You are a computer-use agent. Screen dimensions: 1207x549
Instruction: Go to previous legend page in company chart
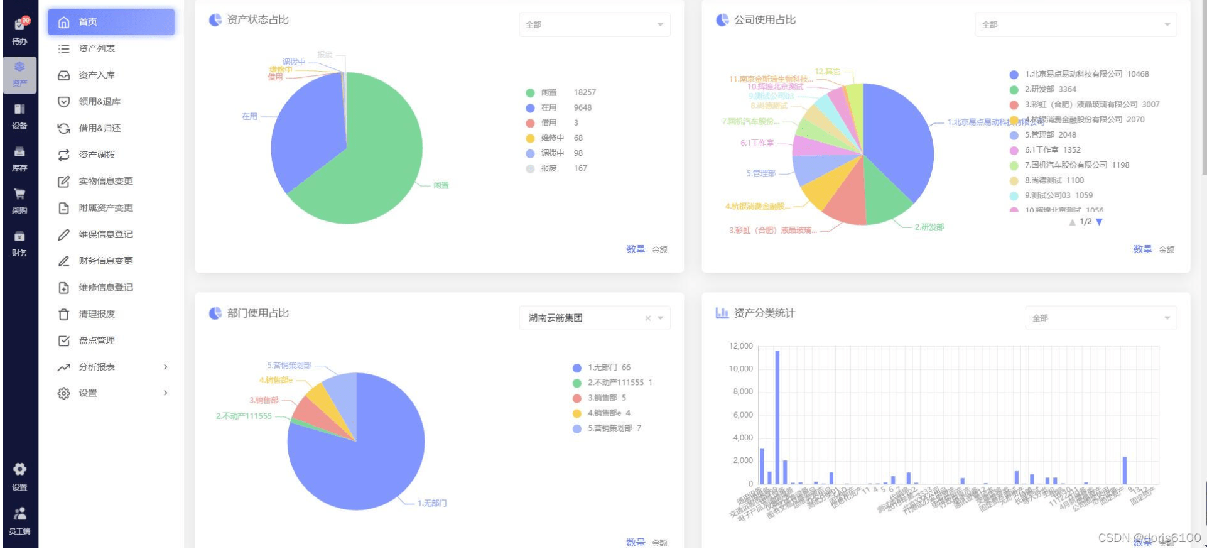(x=1072, y=222)
